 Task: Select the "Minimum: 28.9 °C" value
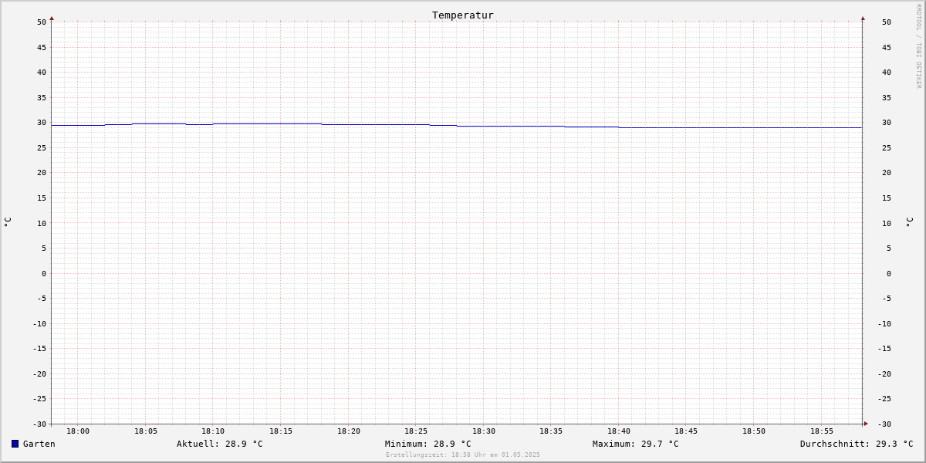428,444
